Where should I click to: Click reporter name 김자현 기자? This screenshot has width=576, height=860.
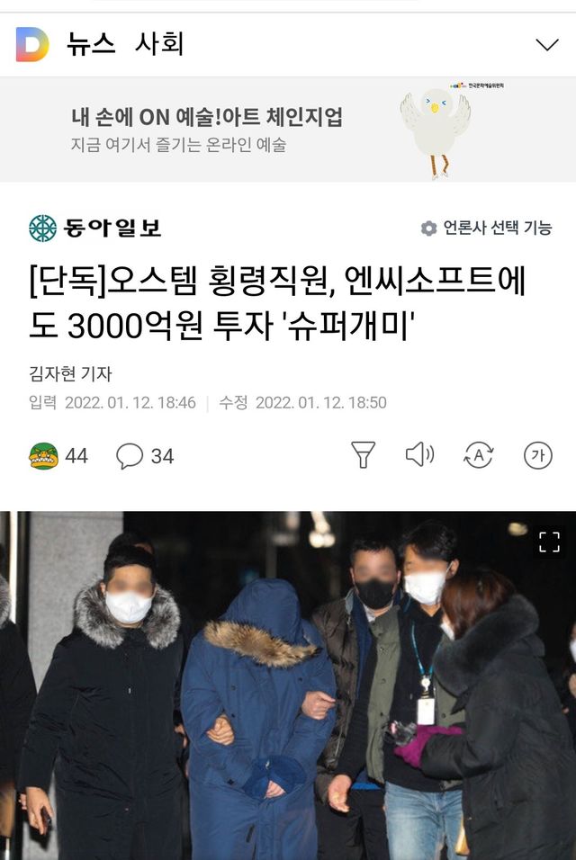(70, 374)
